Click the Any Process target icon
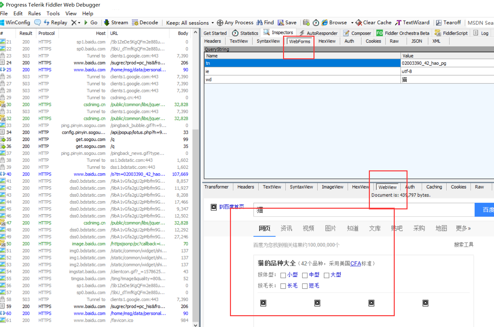494x327 pixels. point(220,23)
